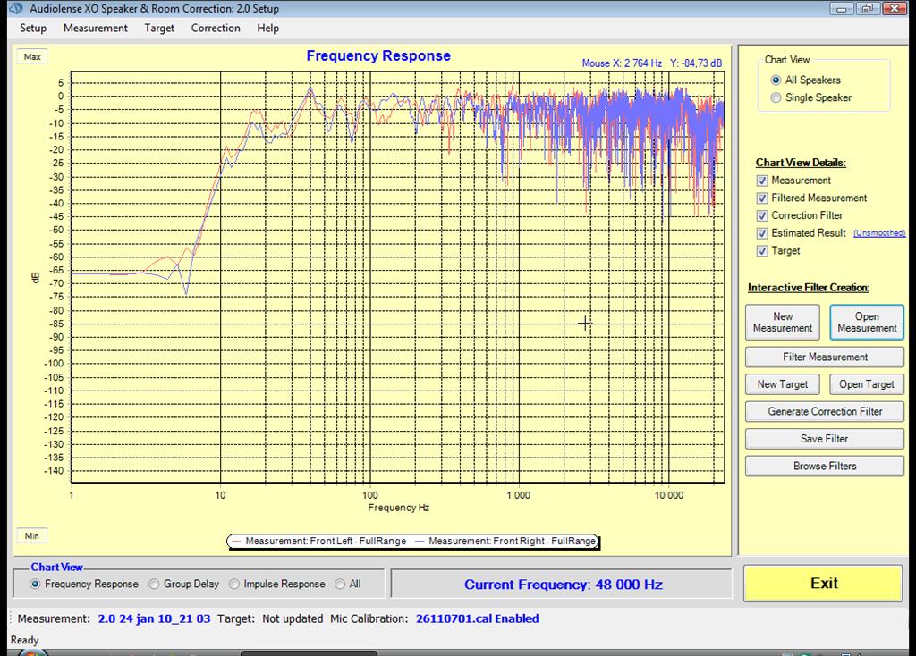
Task: Click the 26110701.cal Enabled calibration text
Action: tap(478, 618)
